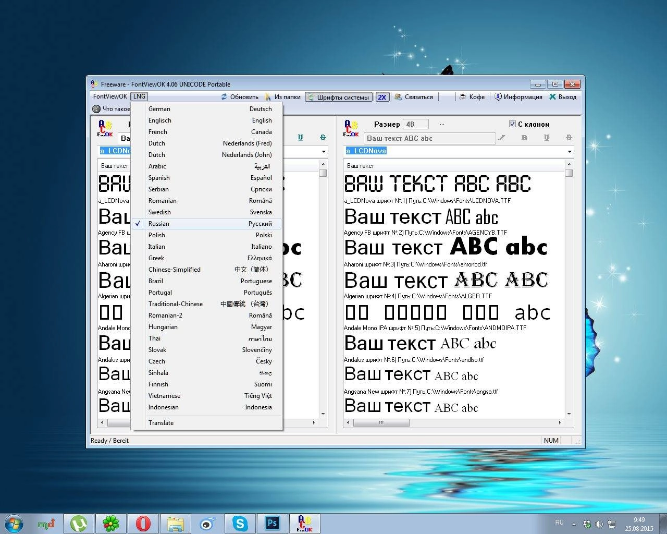Select German Deutsch language
667x534 pixels.
(x=206, y=109)
